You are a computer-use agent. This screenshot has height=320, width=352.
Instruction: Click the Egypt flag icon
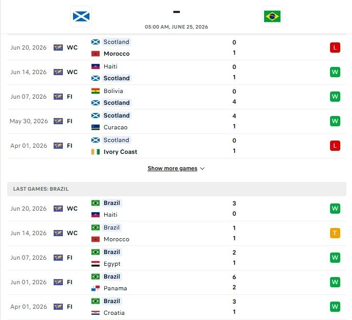tap(96, 264)
